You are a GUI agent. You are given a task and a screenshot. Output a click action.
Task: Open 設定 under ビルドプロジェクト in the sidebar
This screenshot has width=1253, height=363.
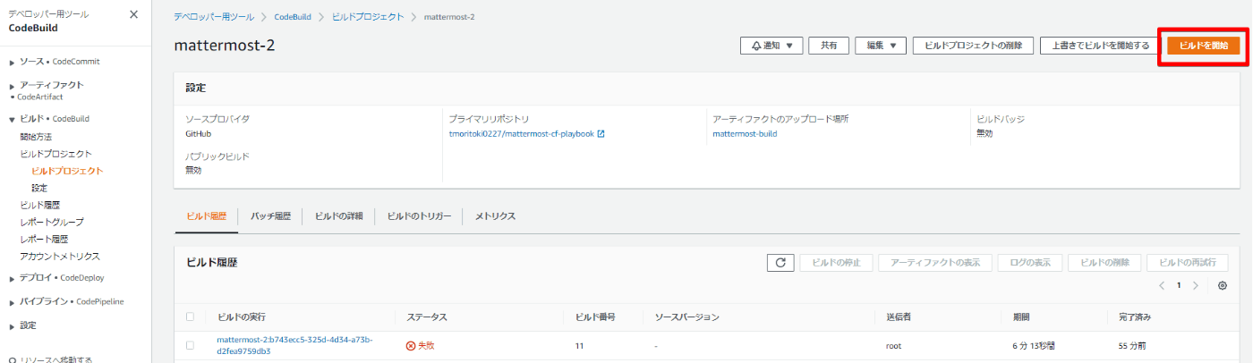[x=39, y=188]
